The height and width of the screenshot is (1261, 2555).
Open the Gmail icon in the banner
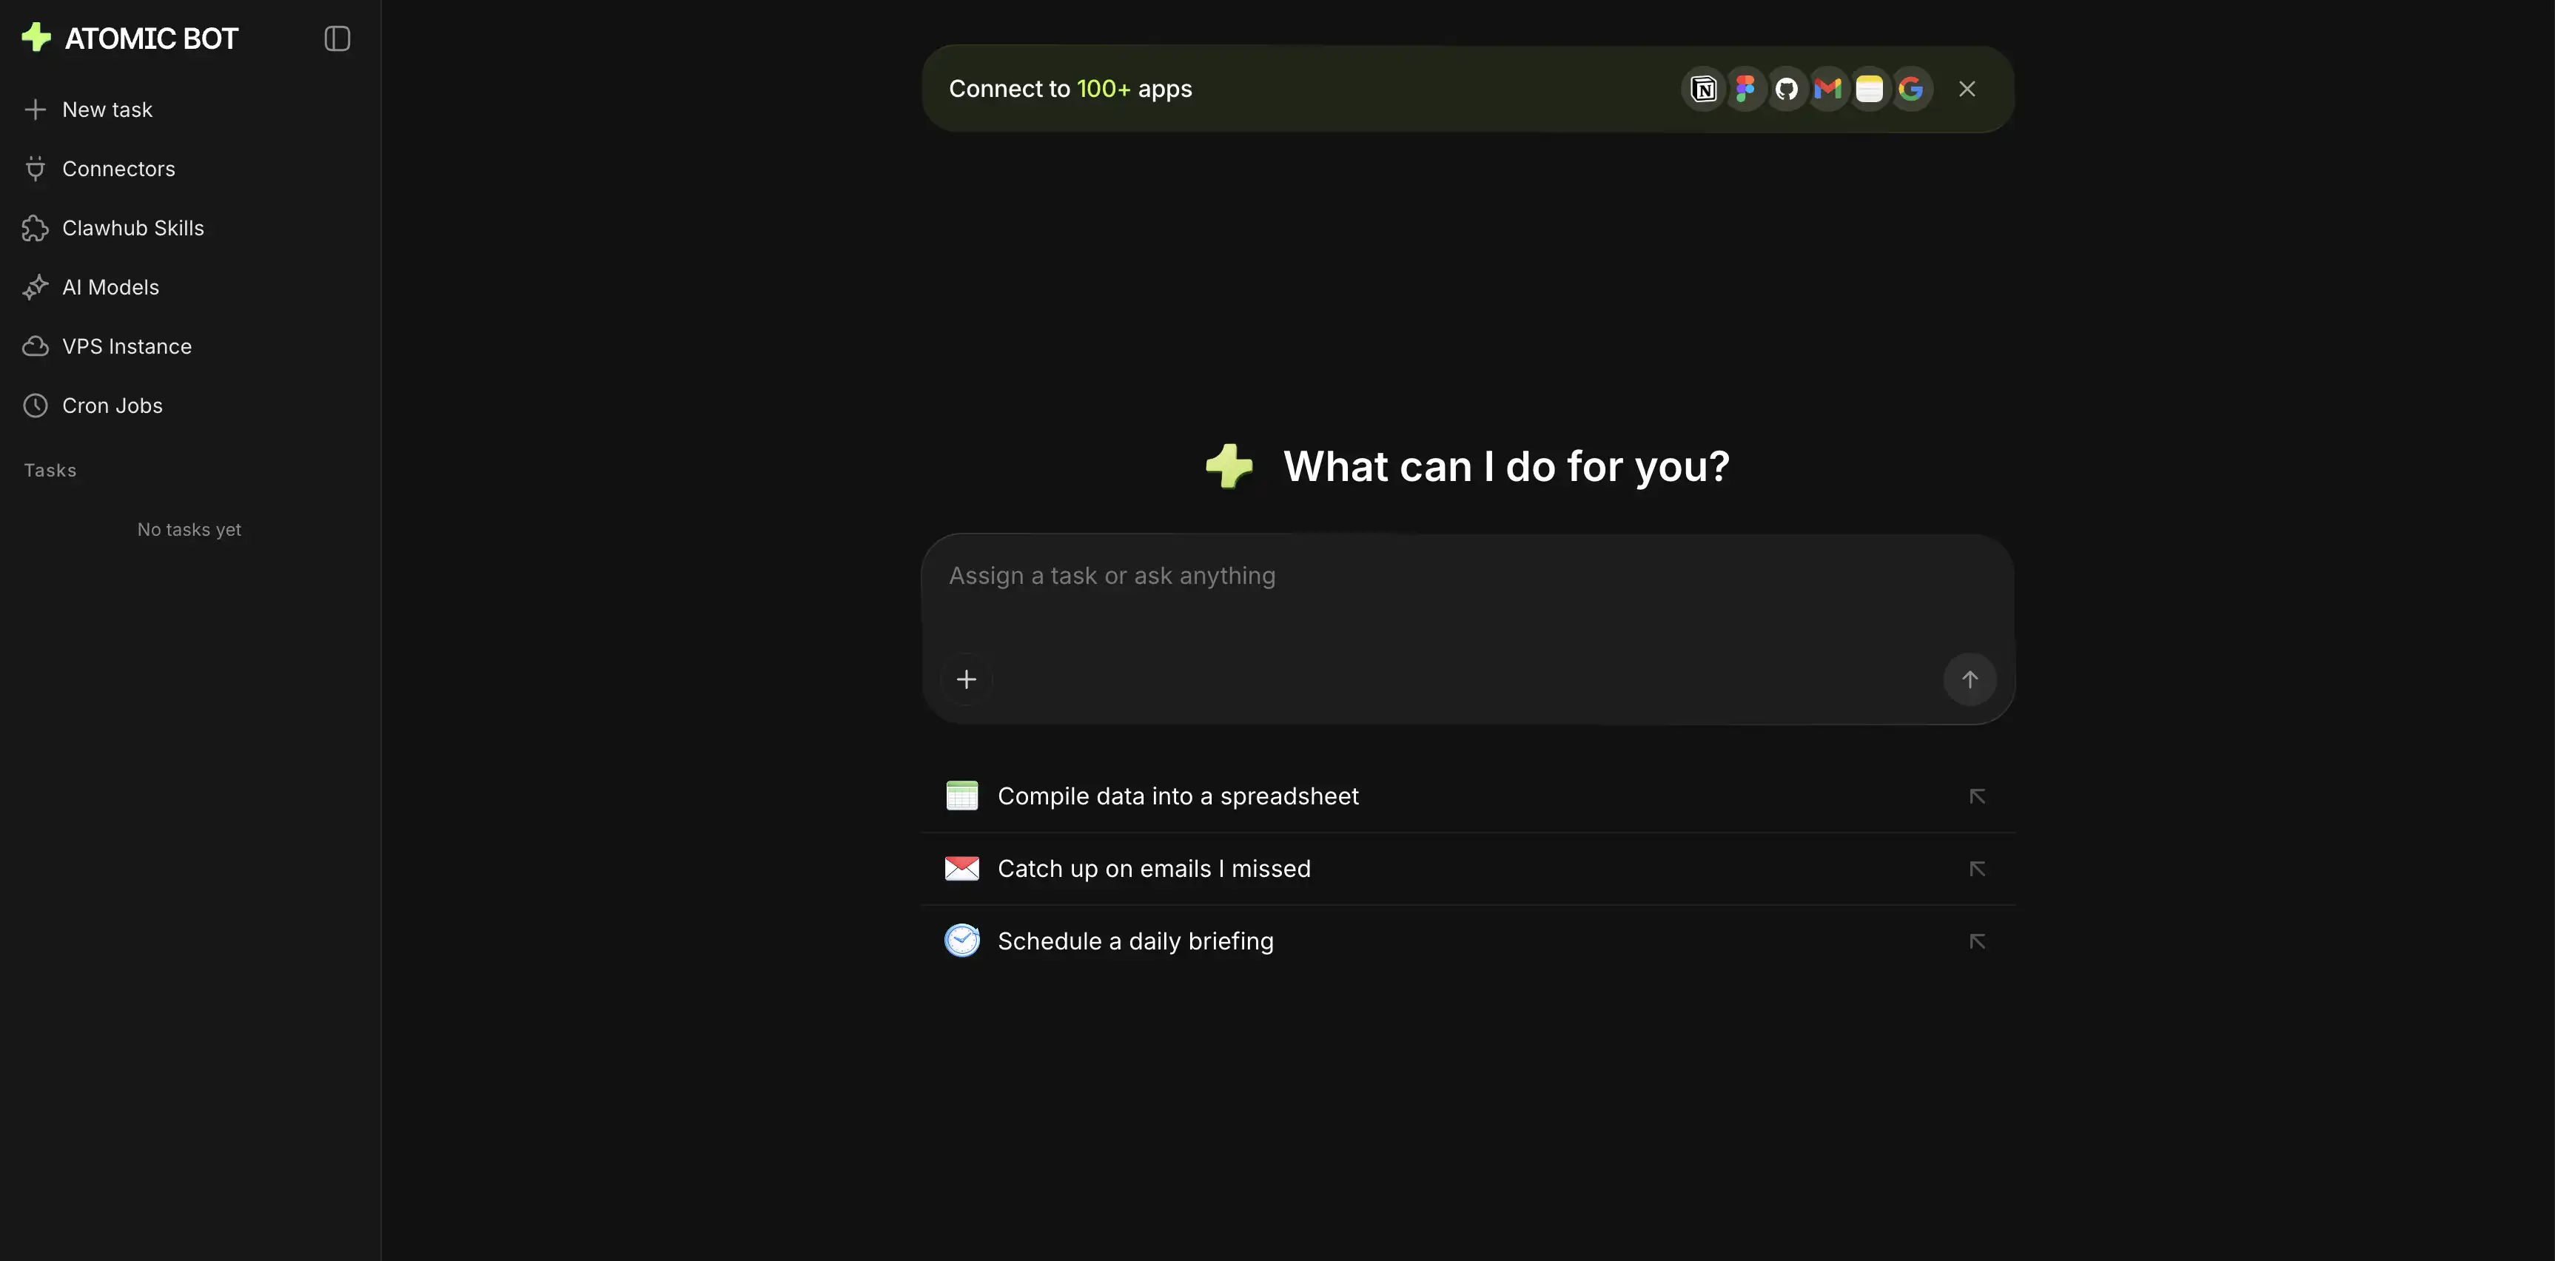tap(1828, 88)
